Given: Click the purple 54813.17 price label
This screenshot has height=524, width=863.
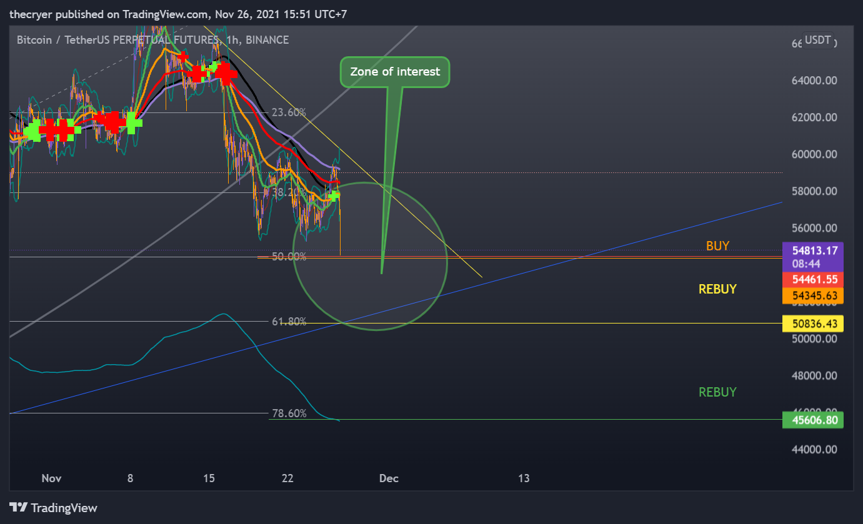Looking at the screenshot, I should (x=813, y=256).
